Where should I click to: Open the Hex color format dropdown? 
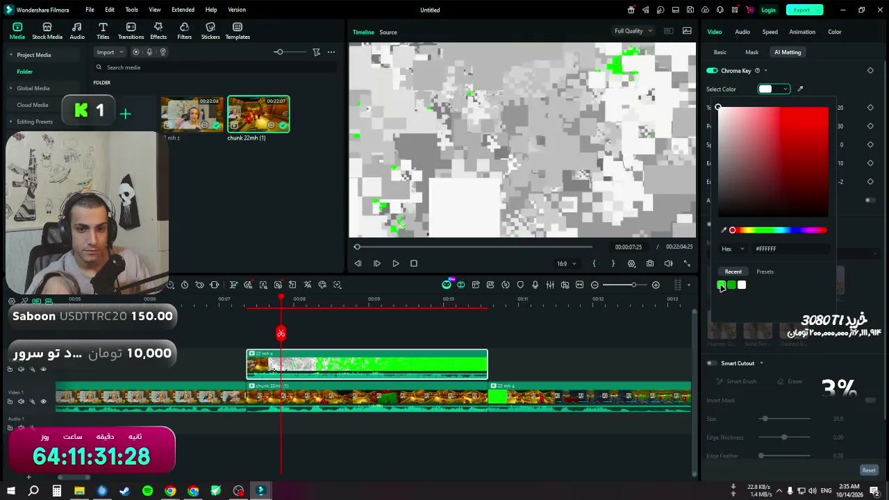pyautogui.click(x=733, y=249)
